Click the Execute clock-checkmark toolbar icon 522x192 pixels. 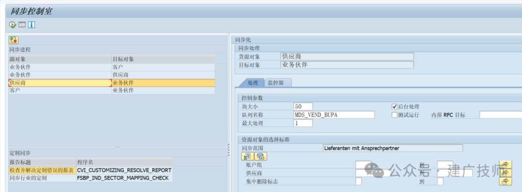[x=13, y=25]
